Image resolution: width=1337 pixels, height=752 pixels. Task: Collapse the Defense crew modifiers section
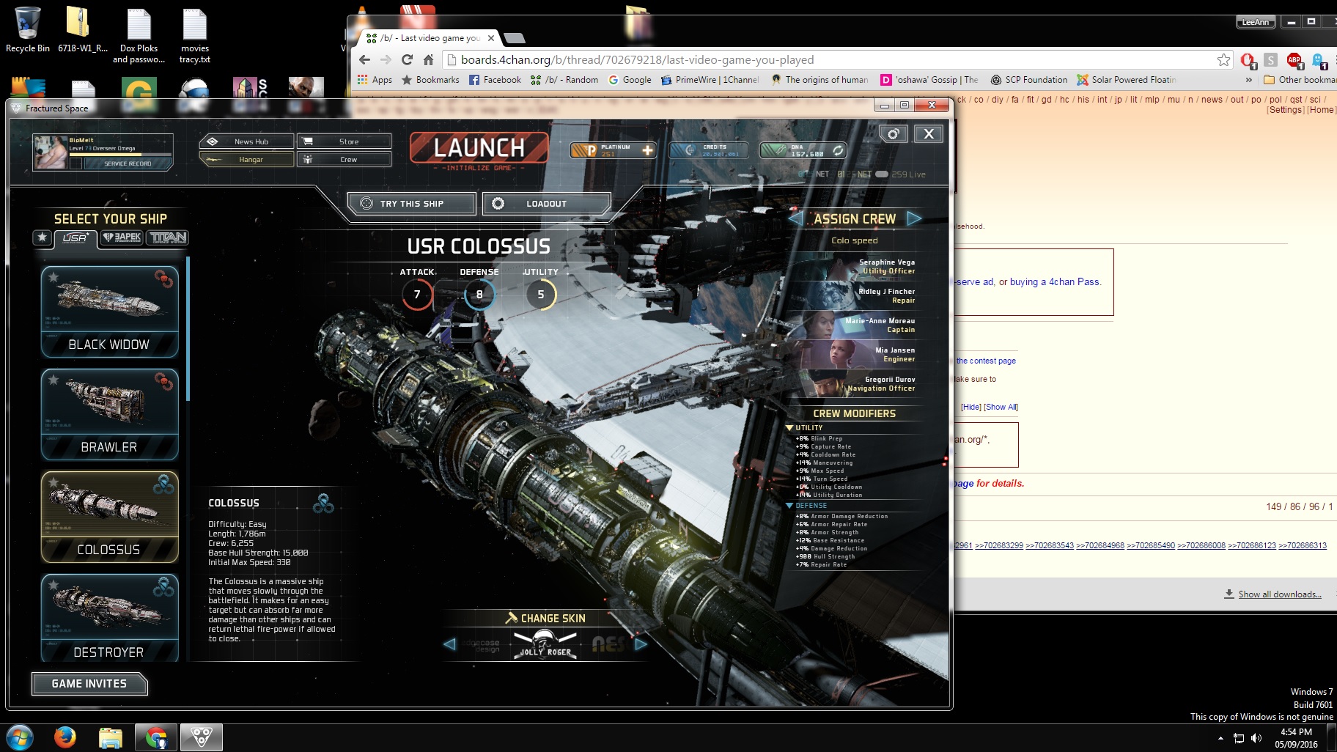(789, 505)
